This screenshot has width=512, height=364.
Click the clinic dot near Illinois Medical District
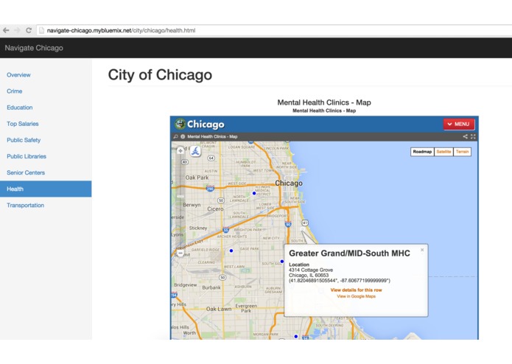tap(254, 193)
